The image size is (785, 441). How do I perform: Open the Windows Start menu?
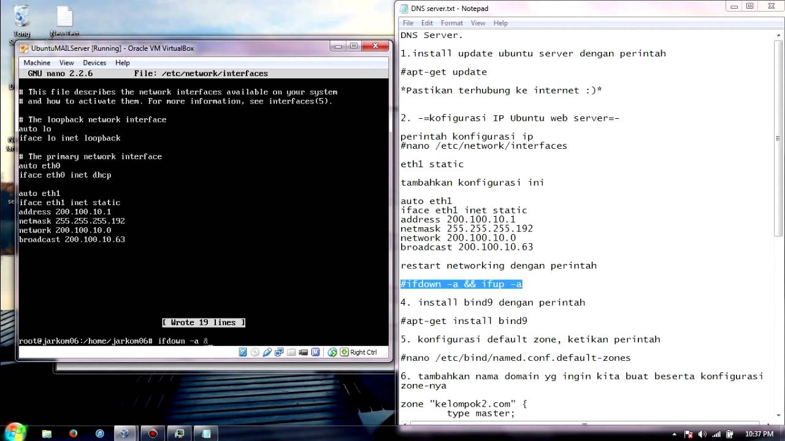point(15,432)
